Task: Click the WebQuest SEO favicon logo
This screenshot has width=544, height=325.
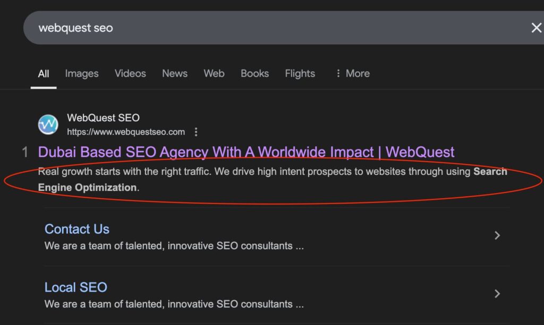Action: (48, 125)
